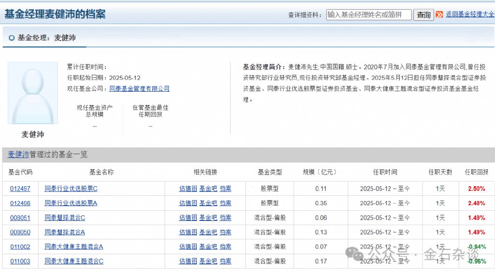Click the 2.48% return value
495x274 pixels.
tap(476, 203)
